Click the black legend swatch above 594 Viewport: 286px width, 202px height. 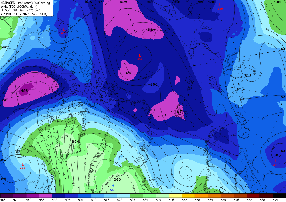pos(279,196)
